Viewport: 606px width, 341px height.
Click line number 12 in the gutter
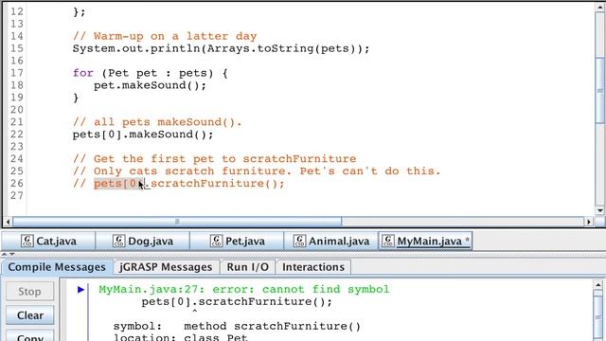pyautogui.click(x=17, y=11)
